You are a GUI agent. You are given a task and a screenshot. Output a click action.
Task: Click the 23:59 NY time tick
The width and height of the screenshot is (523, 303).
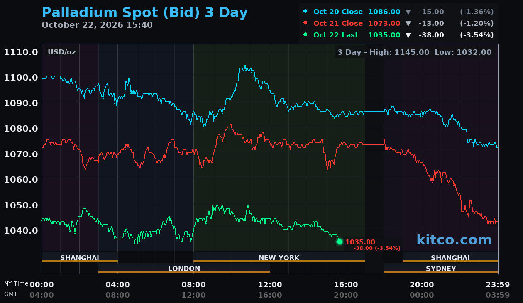(498, 285)
